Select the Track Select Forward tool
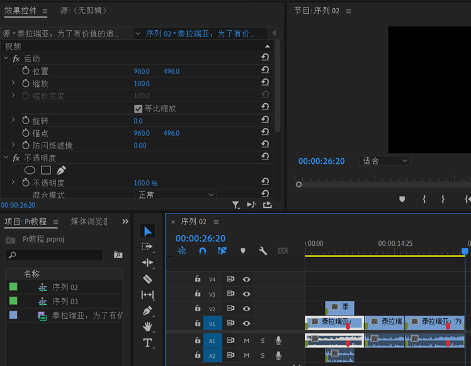The image size is (471, 366). coord(147,246)
